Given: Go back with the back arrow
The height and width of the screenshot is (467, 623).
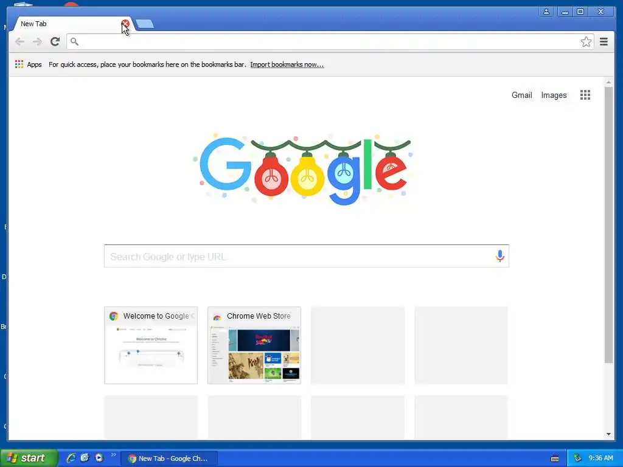Looking at the screenshot, I should (x=19, y=41).
